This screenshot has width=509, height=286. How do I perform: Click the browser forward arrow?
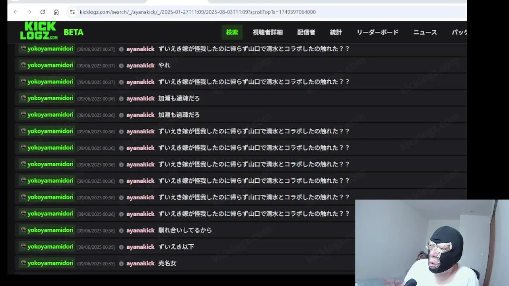point(29,12)
